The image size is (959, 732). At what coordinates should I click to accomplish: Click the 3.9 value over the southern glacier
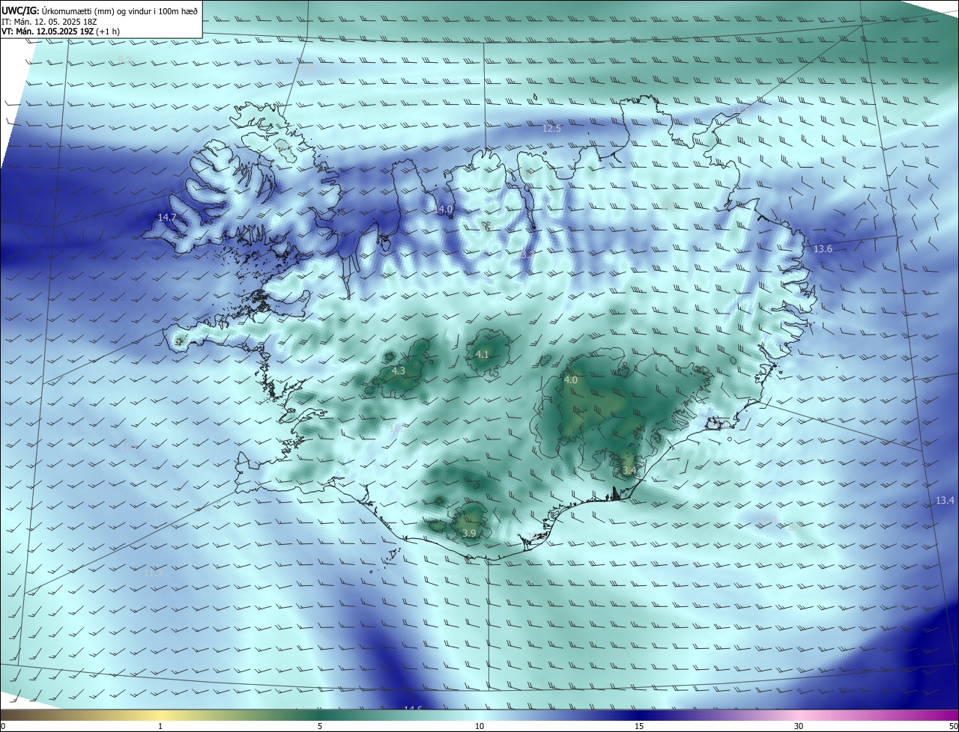tap(469, 533)
